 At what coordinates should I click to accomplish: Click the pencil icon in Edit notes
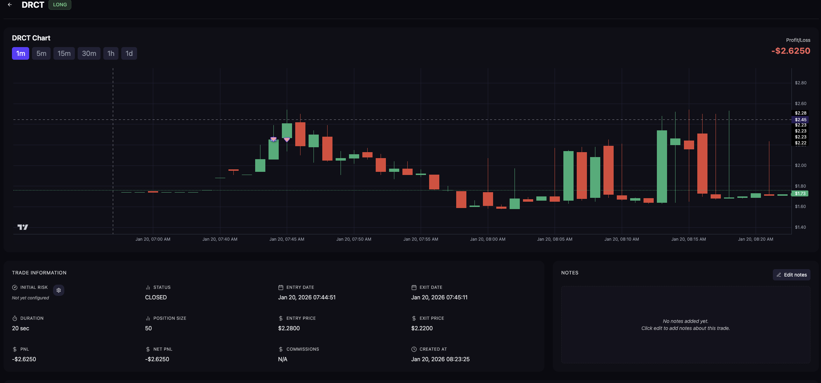tap(779, 275)
